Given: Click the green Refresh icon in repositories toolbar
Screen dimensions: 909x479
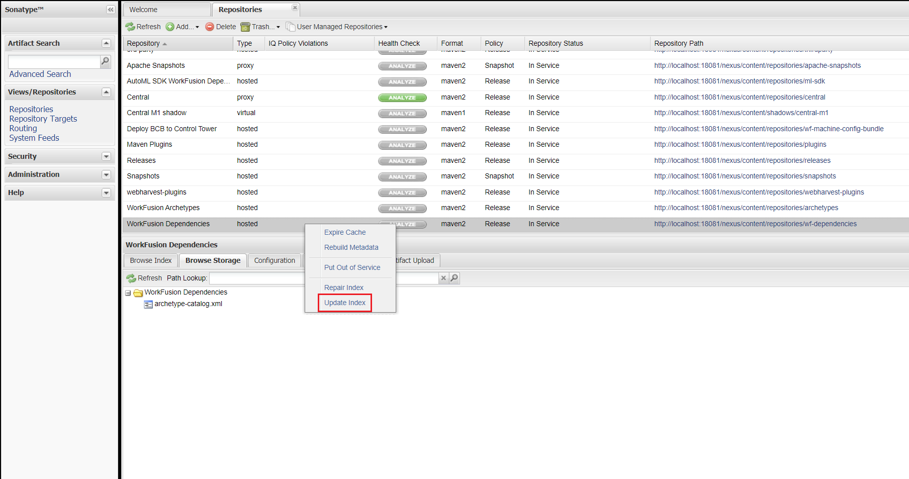Looking at the screenshot, I should click(130, 27).
